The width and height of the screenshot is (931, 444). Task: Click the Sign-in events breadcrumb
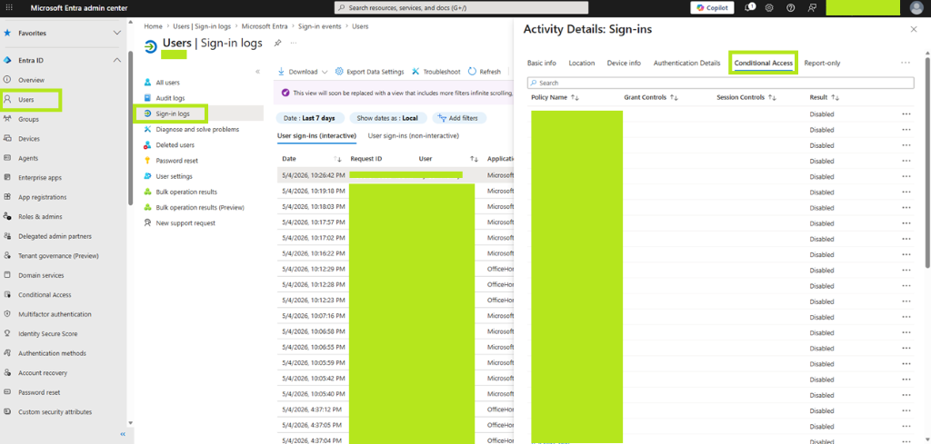click(x=320, y=26)
